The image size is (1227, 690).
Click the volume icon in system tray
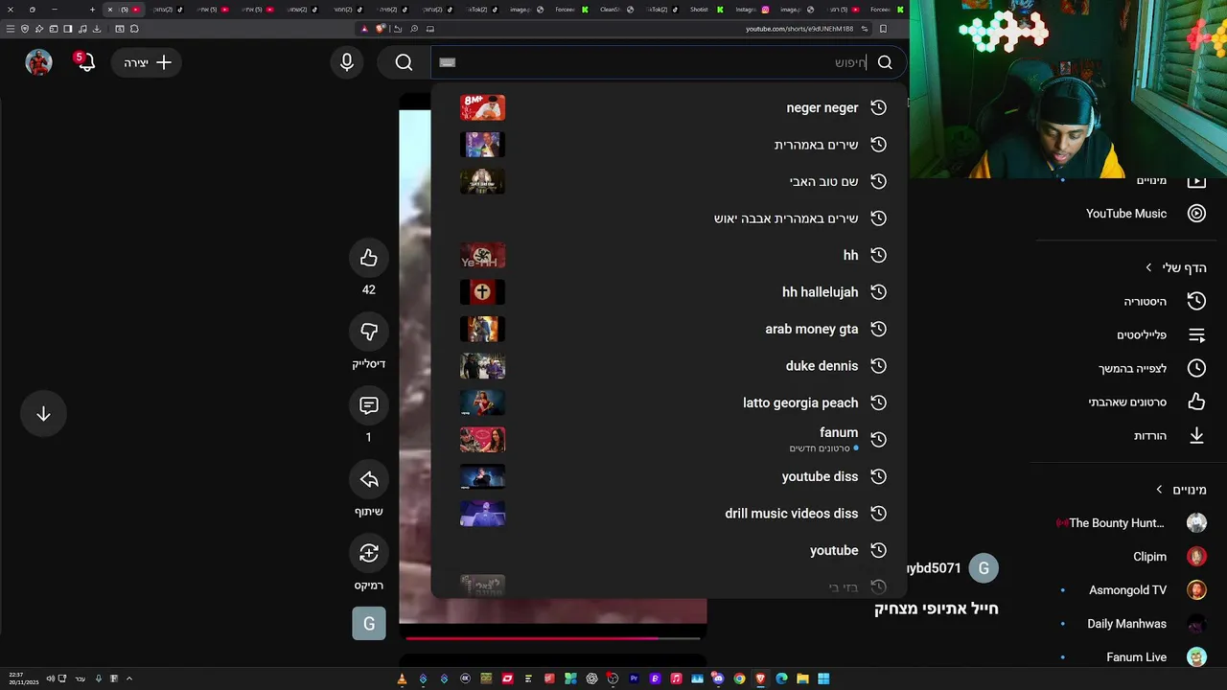pyautogui.click(x=50, y=678)
